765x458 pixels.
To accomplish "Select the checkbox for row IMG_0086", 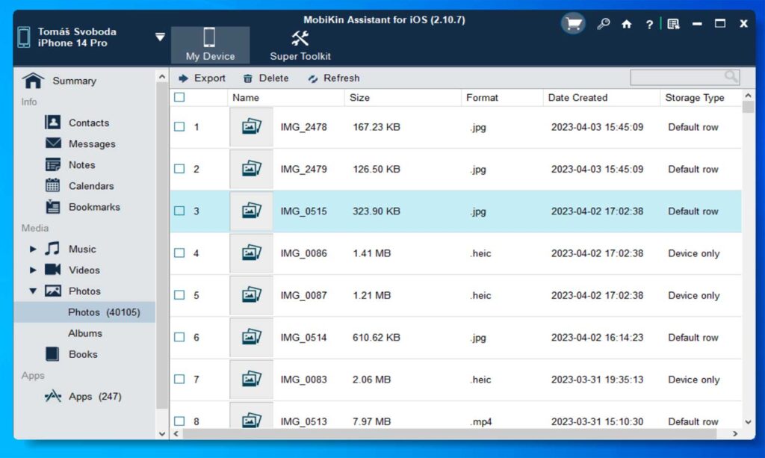I will (179, 253).
